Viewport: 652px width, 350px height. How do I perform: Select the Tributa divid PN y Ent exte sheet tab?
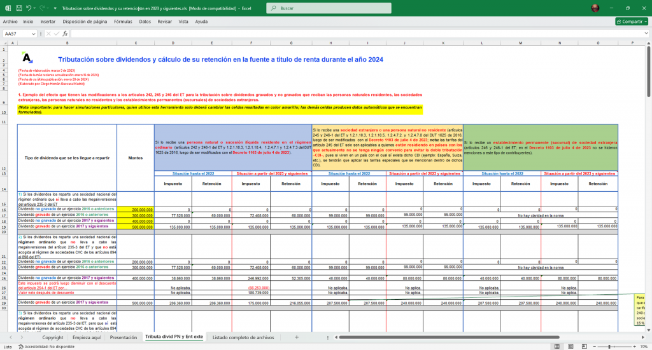[x=174, y=337]
